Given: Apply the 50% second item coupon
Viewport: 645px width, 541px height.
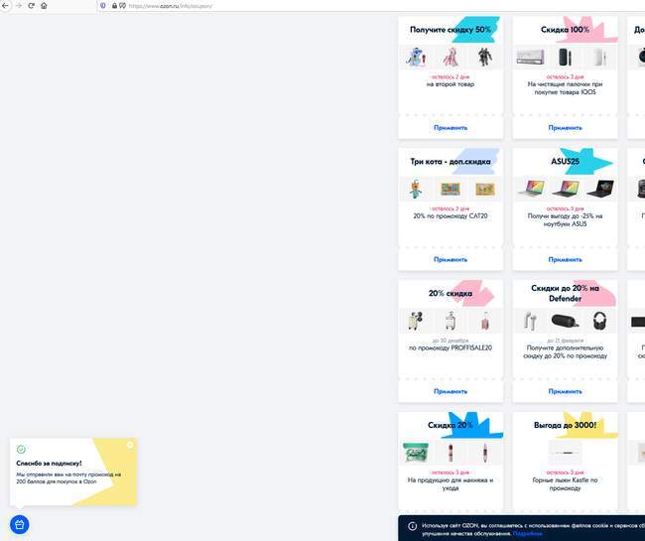Looking at the screenshot, I should (451, 127).
